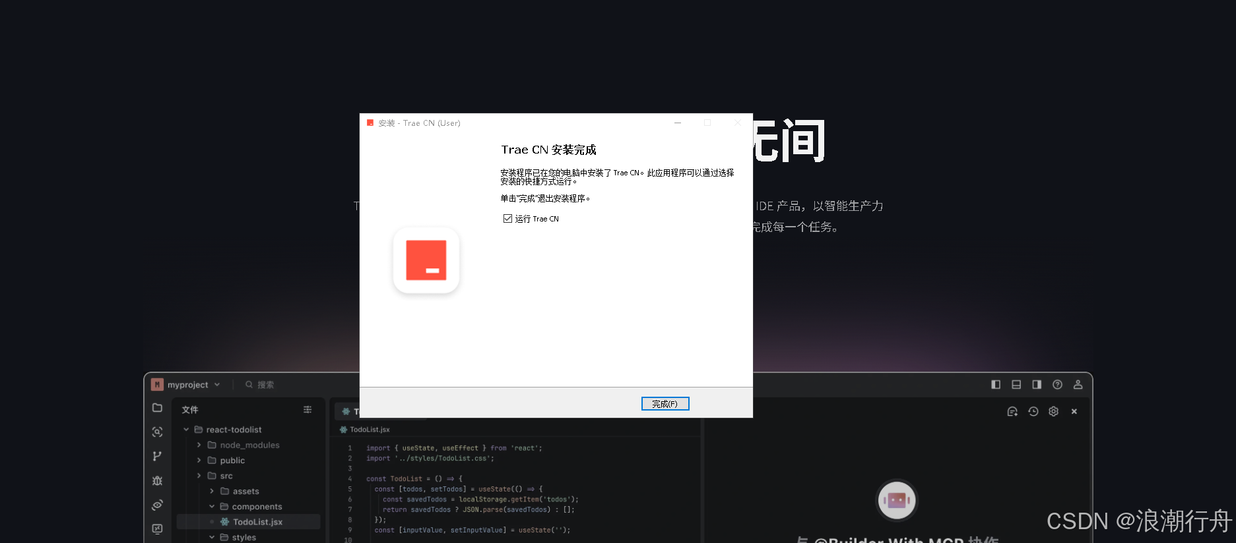Open the source control branch icon
1236x543 pixels.
(x=157, y=456)
